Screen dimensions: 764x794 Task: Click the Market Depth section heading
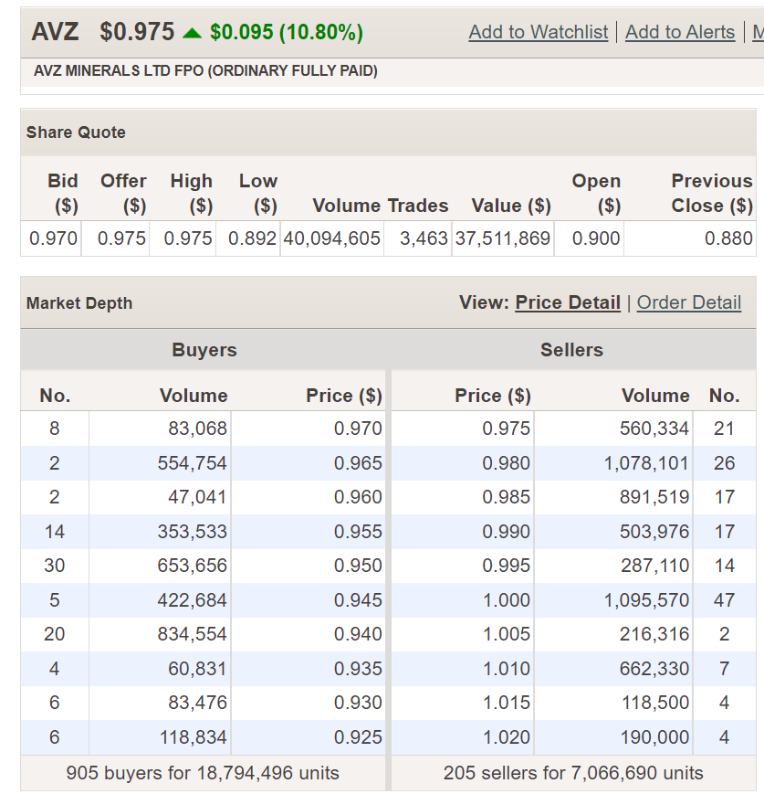click(79, 303)
